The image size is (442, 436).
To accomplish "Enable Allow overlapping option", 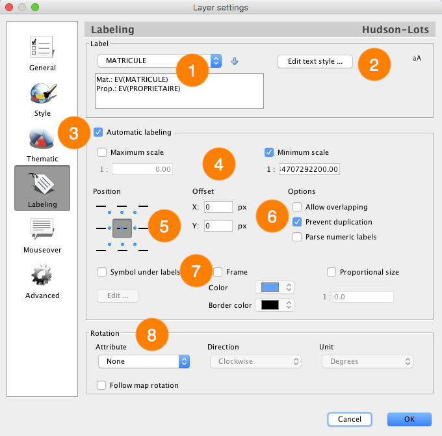I will click(297, 207).
